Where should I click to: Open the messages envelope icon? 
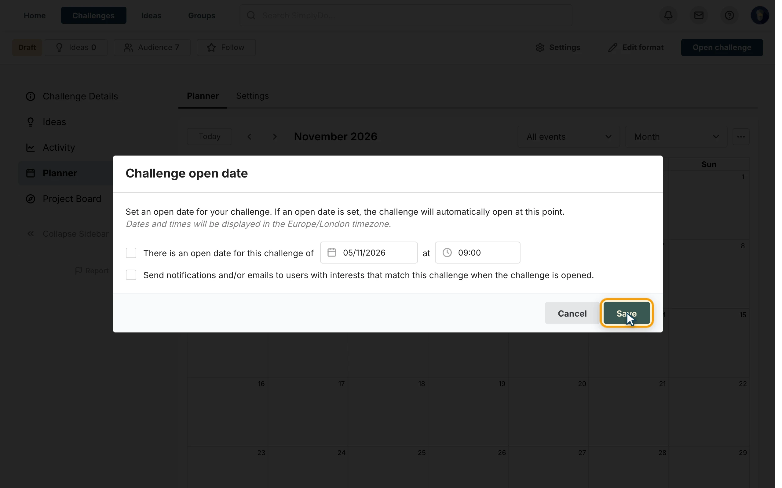click(x=699, y=15)
